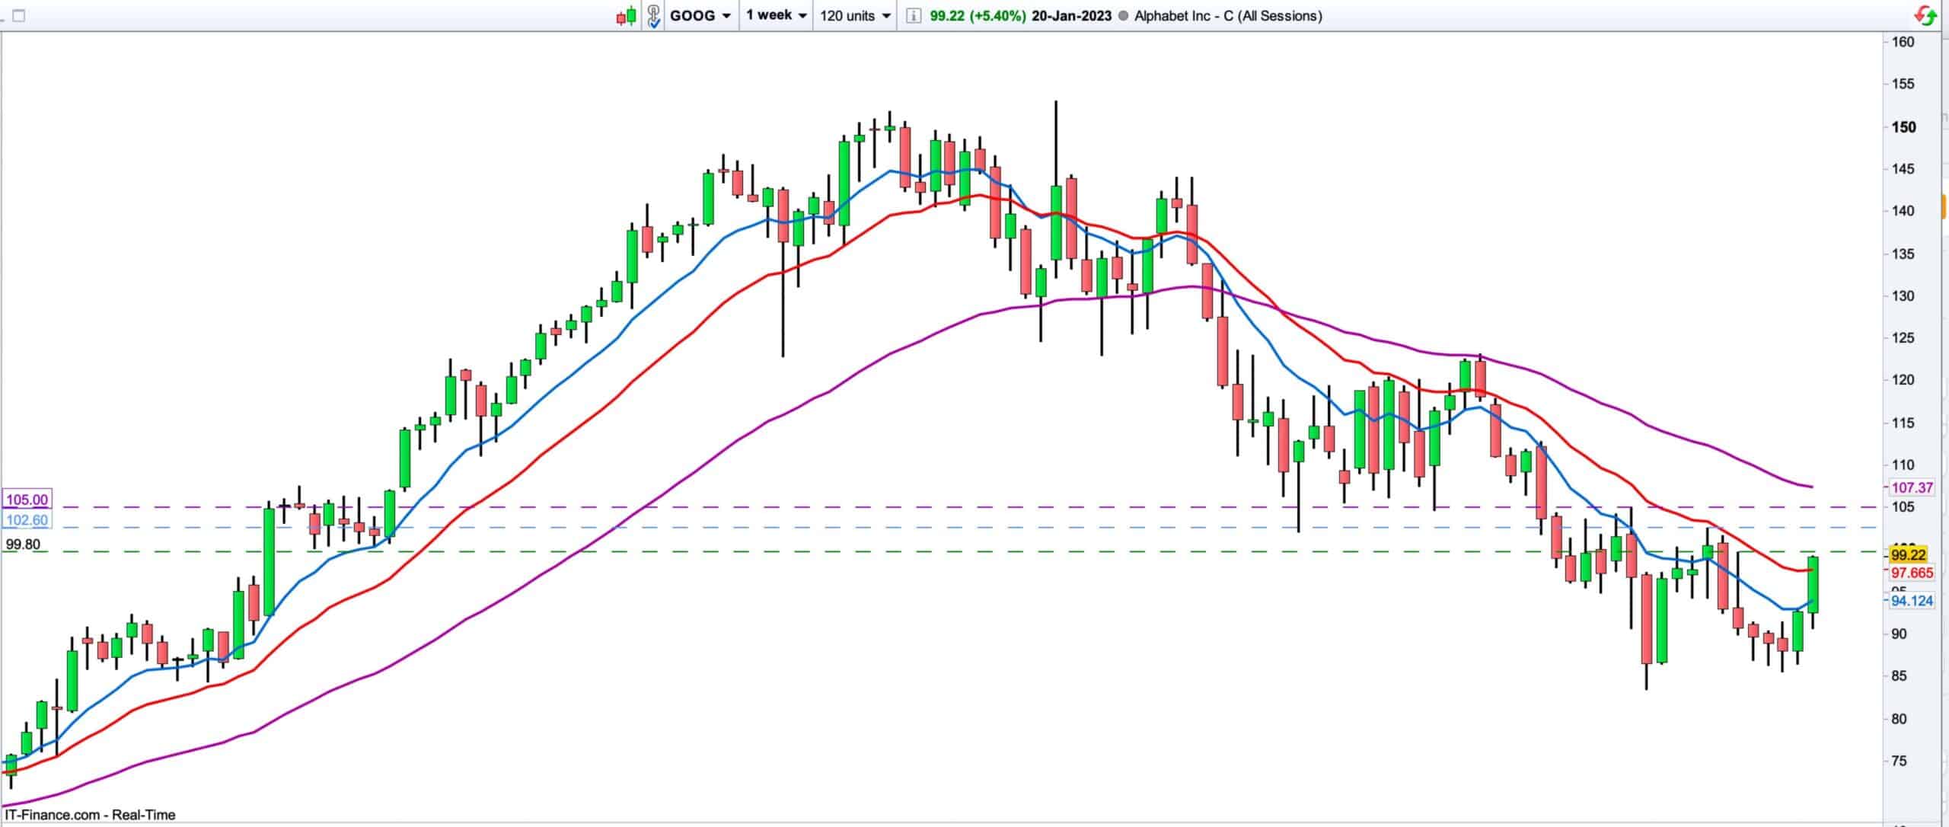Select the 105.00 purple level label
Viewport: 1949px width, 827px height.
coord(27,500)
